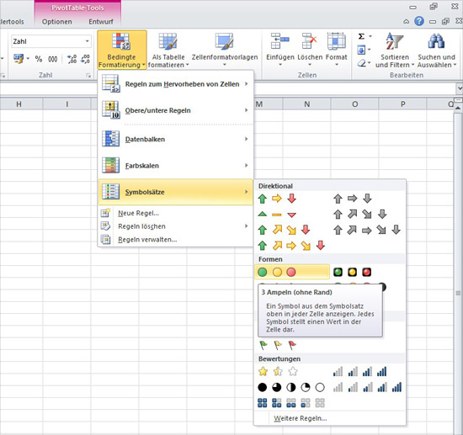Open Excel help question mark
Image resolution: width=463 pixels, height=435 pixels.
[419, 21]
